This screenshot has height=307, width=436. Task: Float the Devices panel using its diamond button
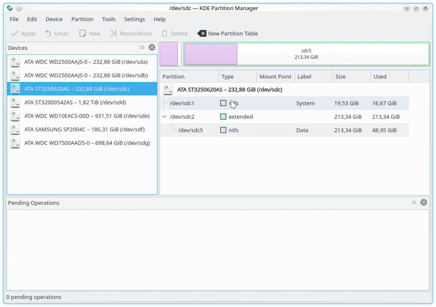pyautogui.click(x=142, y=48)
